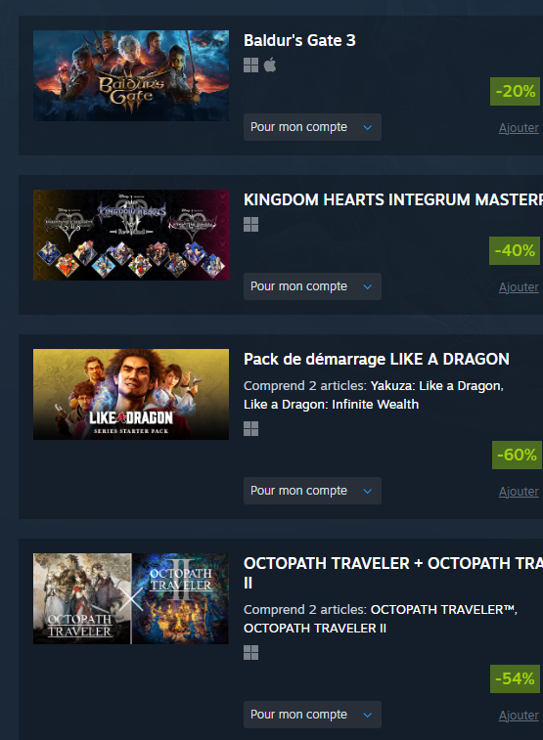This screenshot has height=740, width=543.
Task: Open the Octopath Traveler bundle cover image
Action: (131, 598)
